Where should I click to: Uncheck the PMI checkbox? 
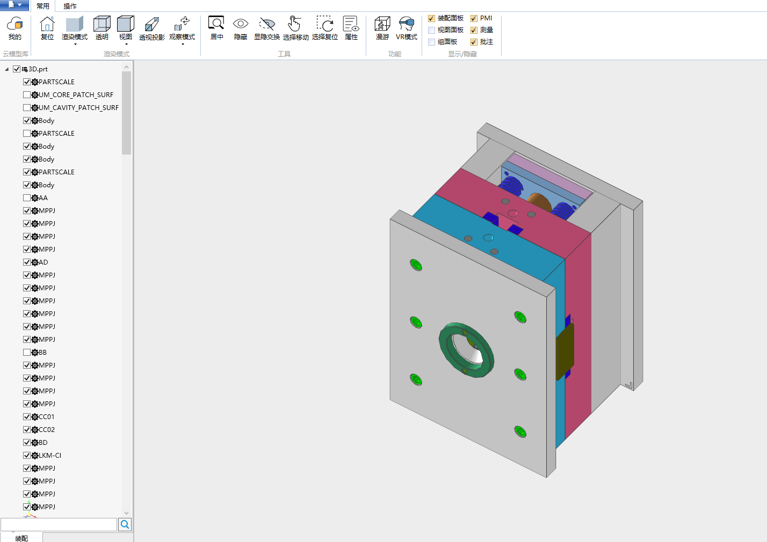coord(474,18)
